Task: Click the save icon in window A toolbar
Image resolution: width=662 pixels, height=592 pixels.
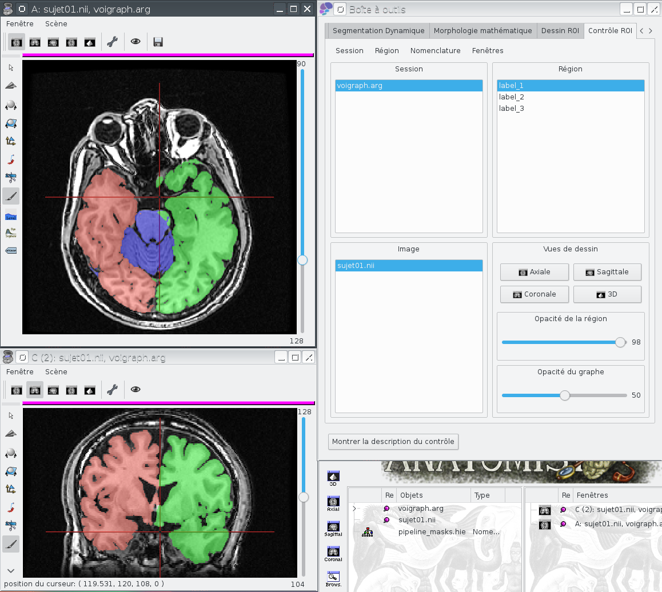Action: point(158,42)
